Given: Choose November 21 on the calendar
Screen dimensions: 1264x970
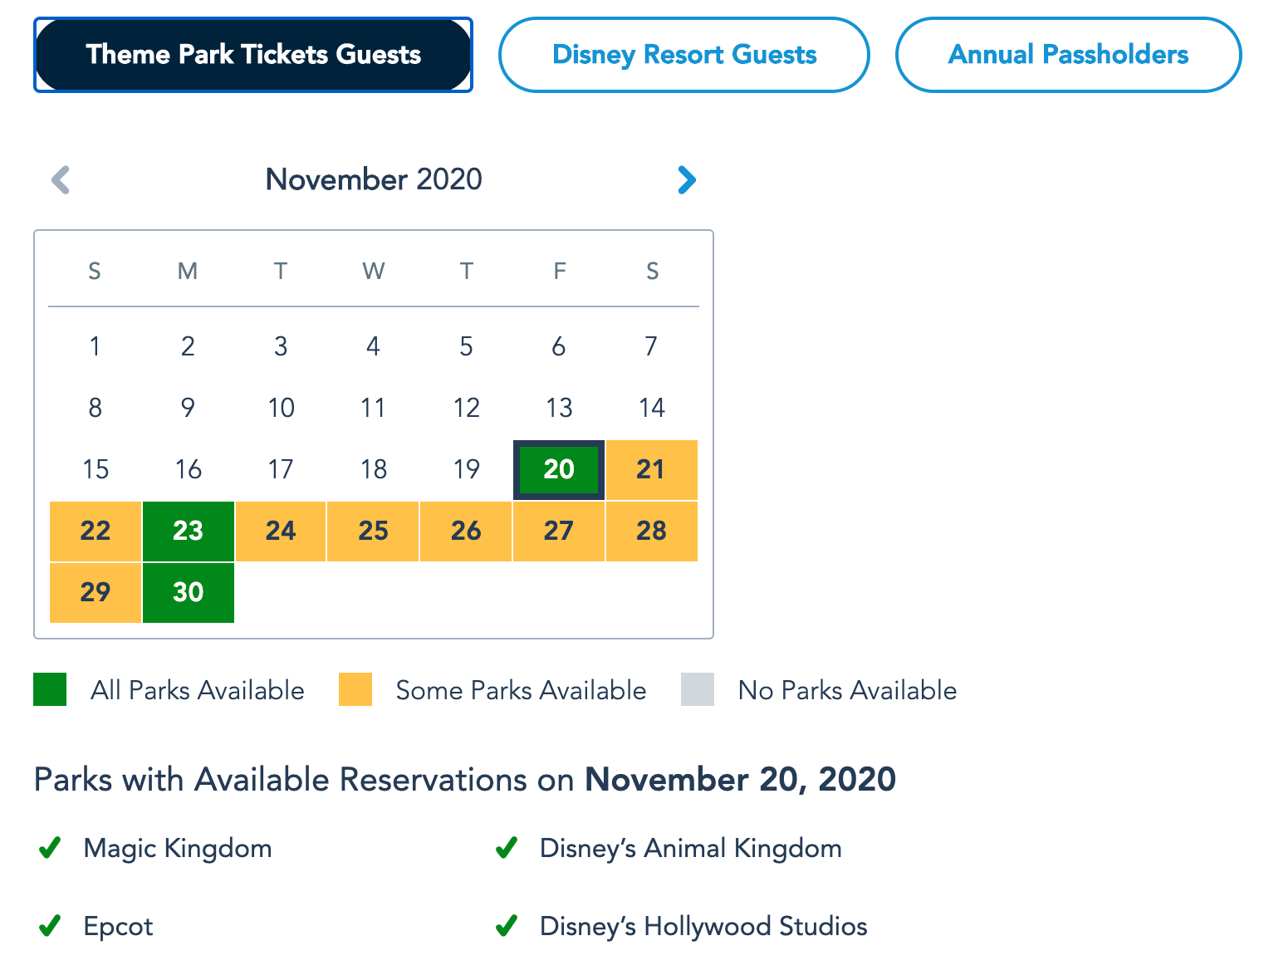Looking at the screenshot, I should click(x=651, y=469).
